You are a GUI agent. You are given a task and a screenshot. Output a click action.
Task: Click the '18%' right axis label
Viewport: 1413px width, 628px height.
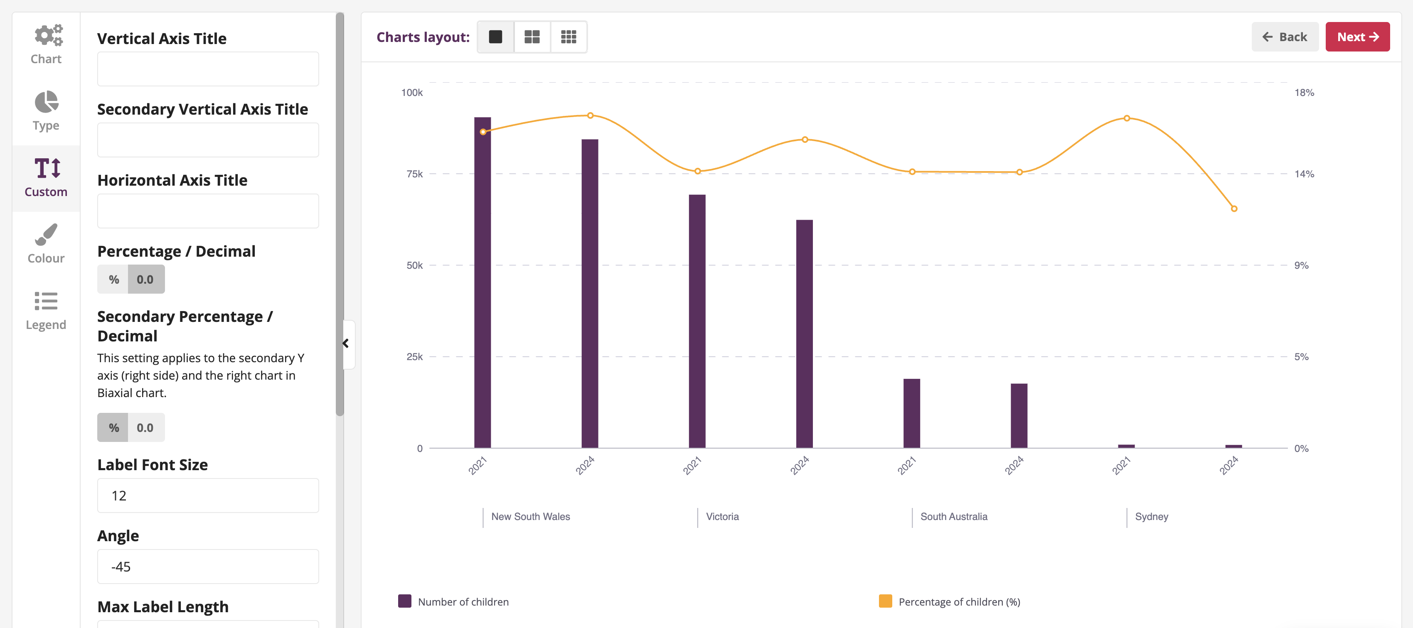1304,93
